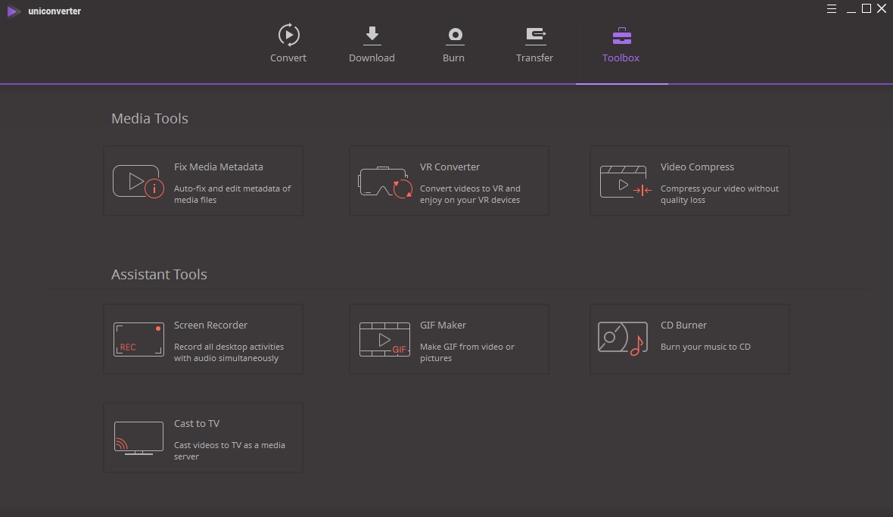The width and height of the screenshot is (893, 517).
Task: Open the Convert section icon
Action: (x=289, y=35)
